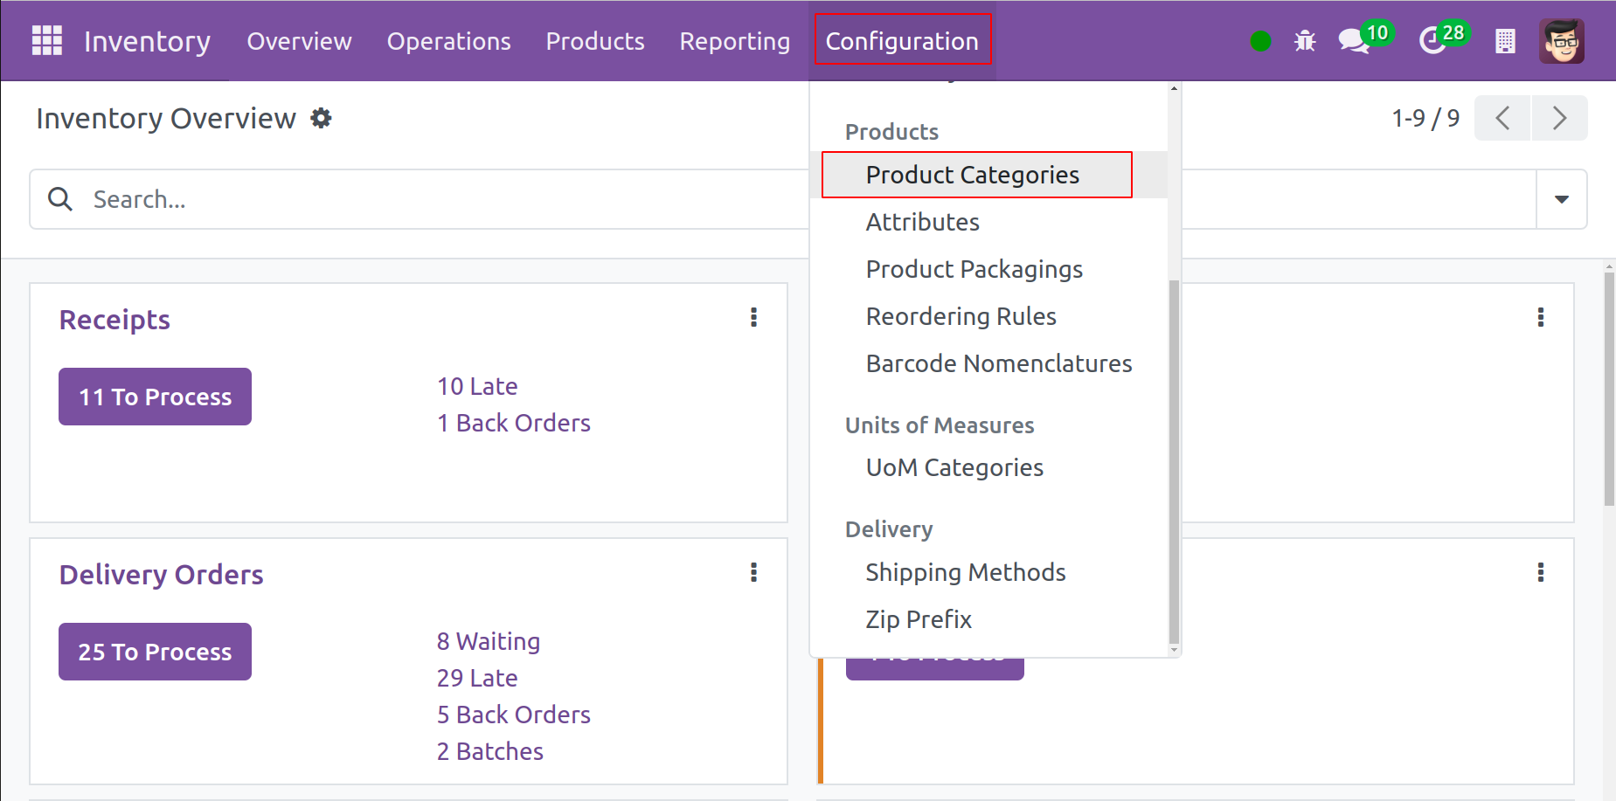Image resolution: width=1616 pixels, height=801 pixels.
Task: Open the apps grid home menu
Action: 46,40
